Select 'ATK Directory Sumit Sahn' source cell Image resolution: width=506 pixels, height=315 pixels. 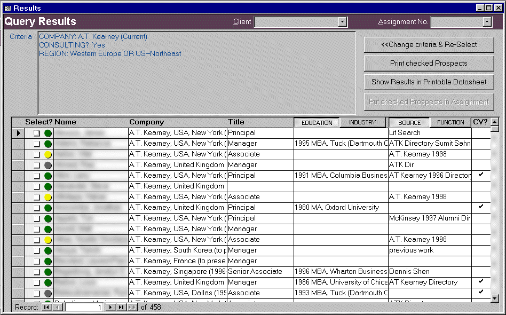430,144
